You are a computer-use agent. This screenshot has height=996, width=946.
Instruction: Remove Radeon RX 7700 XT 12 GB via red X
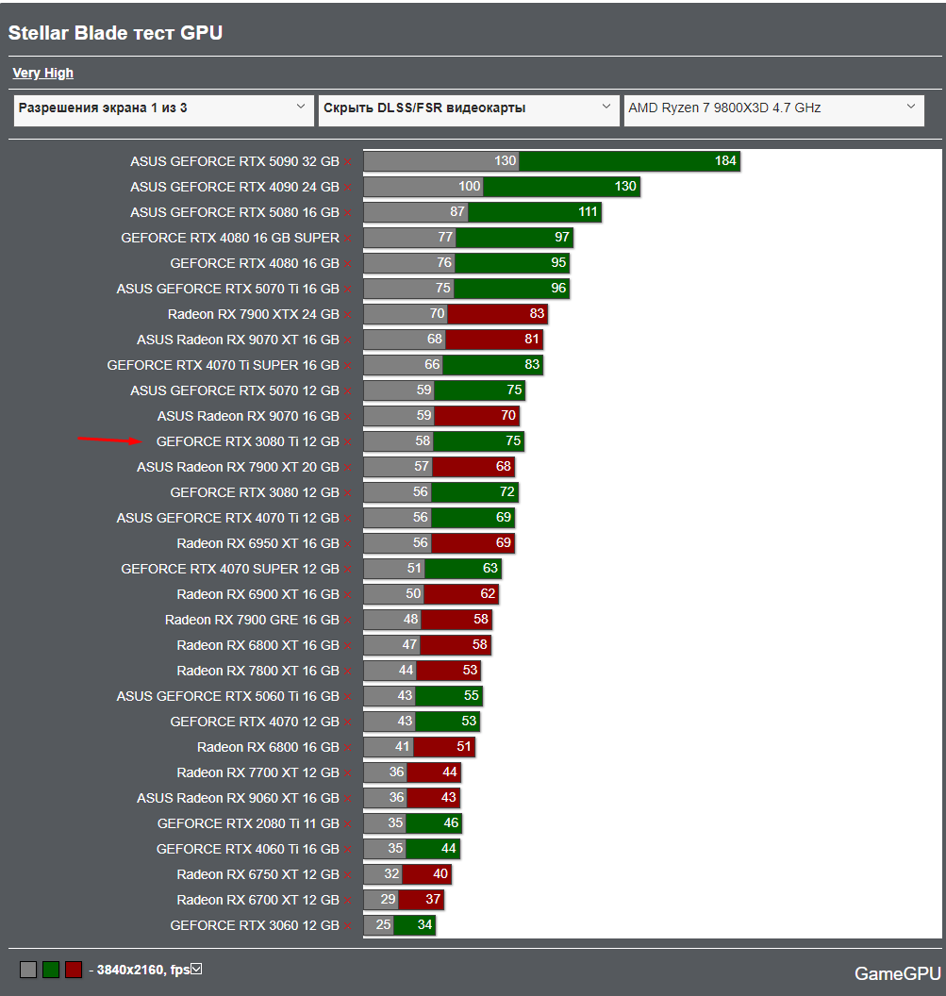[348, 773]
